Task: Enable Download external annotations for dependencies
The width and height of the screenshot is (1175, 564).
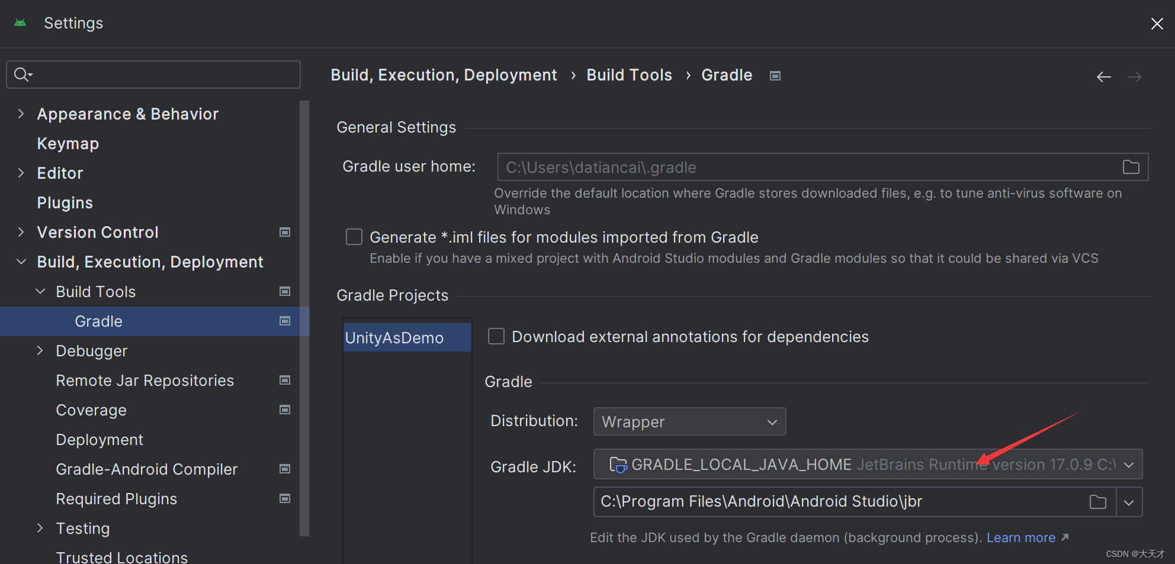Action: click(496, 337)
